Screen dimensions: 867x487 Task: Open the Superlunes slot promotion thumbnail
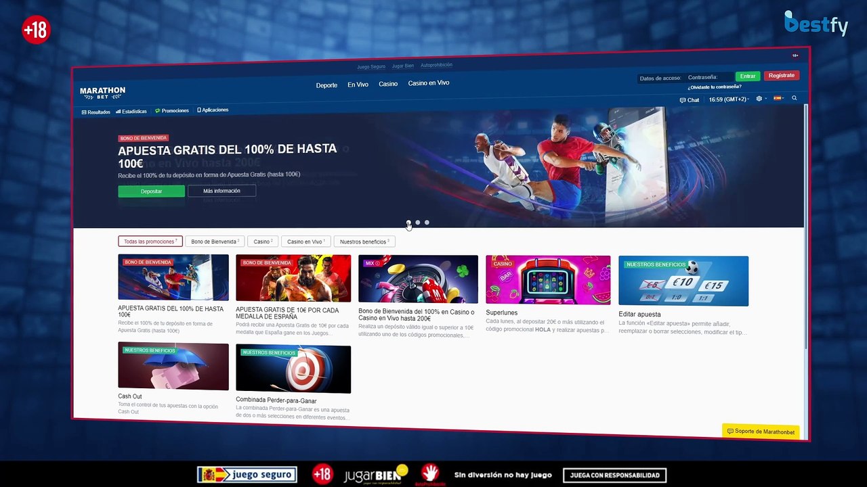pos(548,280)
